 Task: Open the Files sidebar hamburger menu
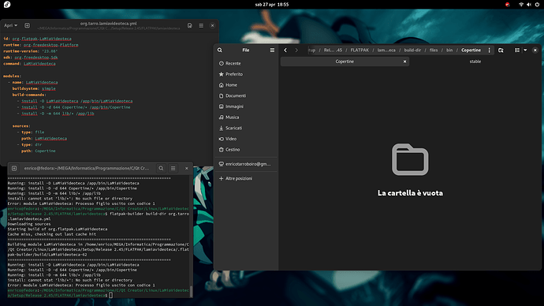coord(272,50)
